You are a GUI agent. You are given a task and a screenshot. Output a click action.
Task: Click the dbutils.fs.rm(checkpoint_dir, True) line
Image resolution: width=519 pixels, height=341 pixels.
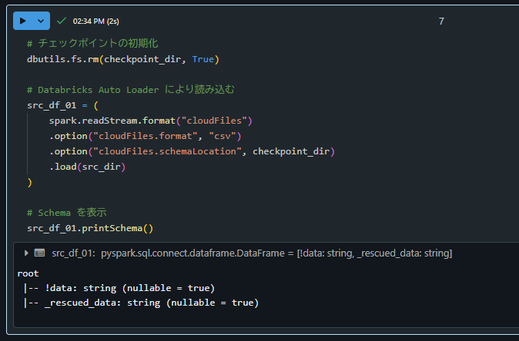(x=123, y=59)
